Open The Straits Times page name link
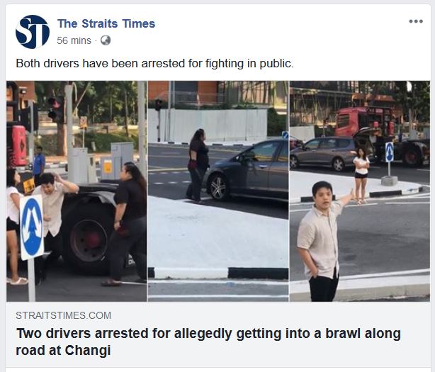This screenshot has width=435, height=372. click(x=106, y=23)
